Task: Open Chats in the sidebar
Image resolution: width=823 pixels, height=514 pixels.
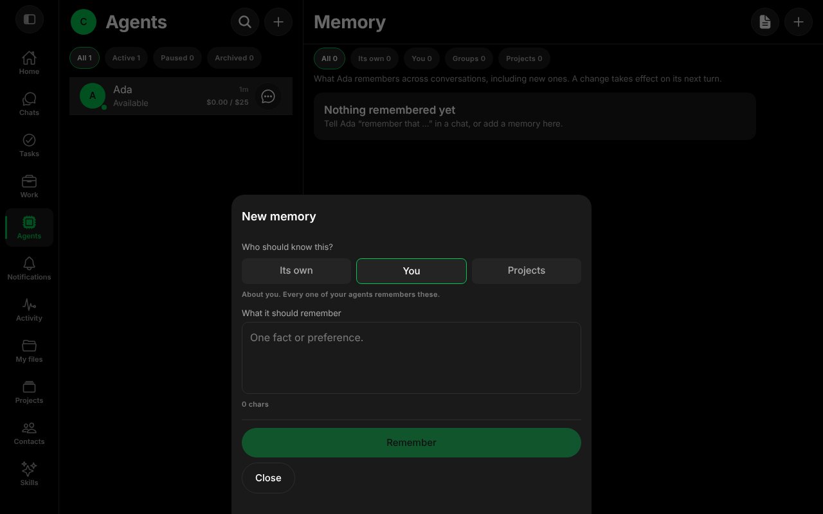Action: pyautogui.click(x=29, y=104)
